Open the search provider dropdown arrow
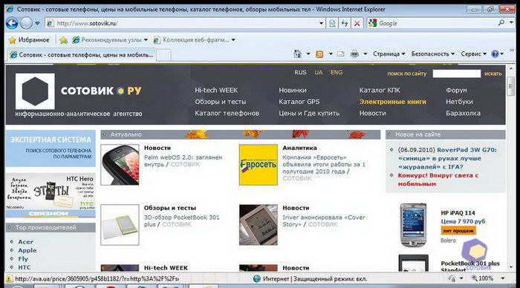 click(x=512, y=23)
